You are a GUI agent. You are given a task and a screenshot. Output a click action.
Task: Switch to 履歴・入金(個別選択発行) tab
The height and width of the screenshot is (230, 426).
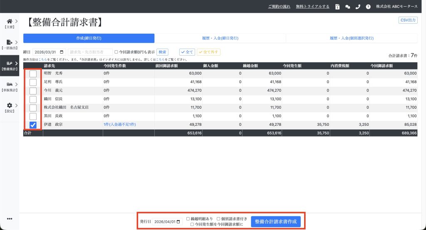(x=352, y=38)
